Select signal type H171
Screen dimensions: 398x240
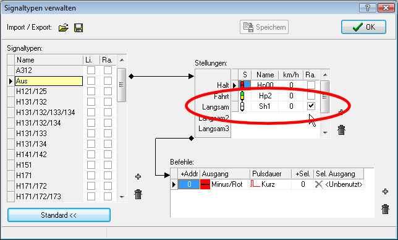[x=49, y=175]
